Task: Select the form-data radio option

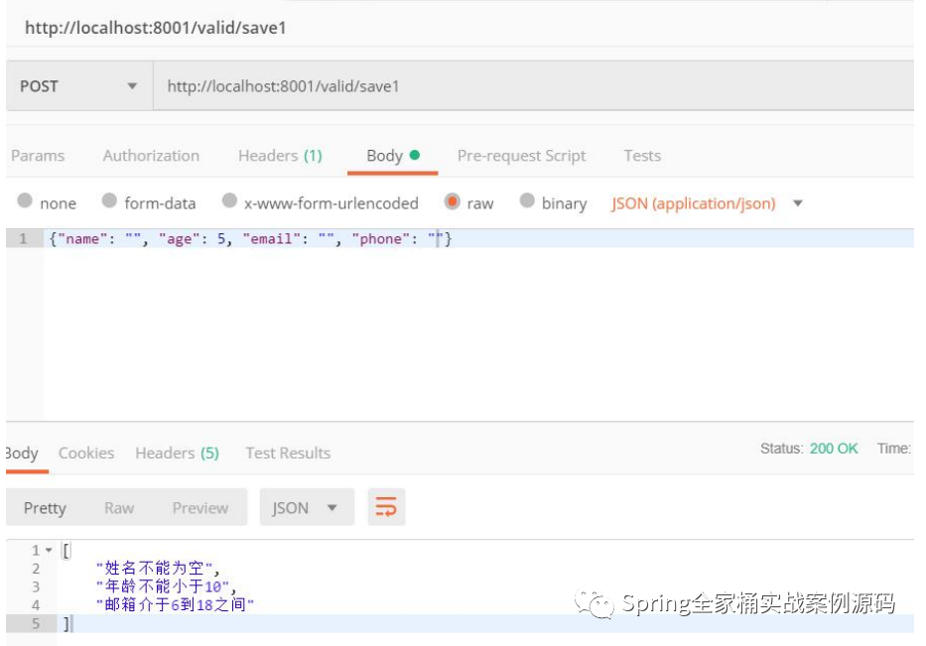Action: pos(109,200)
